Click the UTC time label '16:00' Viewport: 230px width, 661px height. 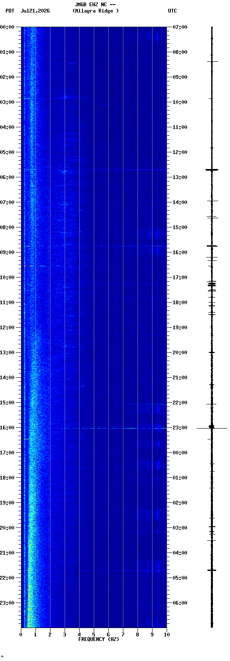click(180, 252)
